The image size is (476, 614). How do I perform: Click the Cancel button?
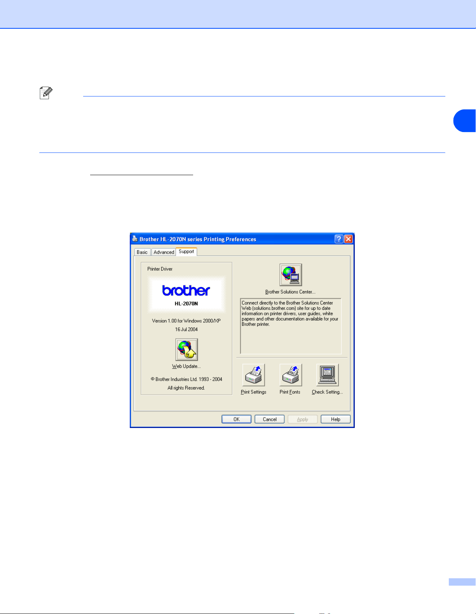pyautogui.click(x=270, y=419)
